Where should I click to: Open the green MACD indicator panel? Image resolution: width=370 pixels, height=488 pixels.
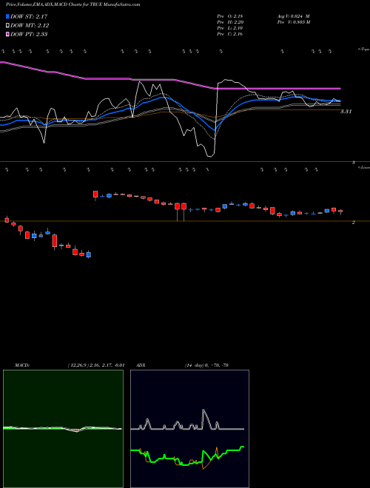click(63, 429)
